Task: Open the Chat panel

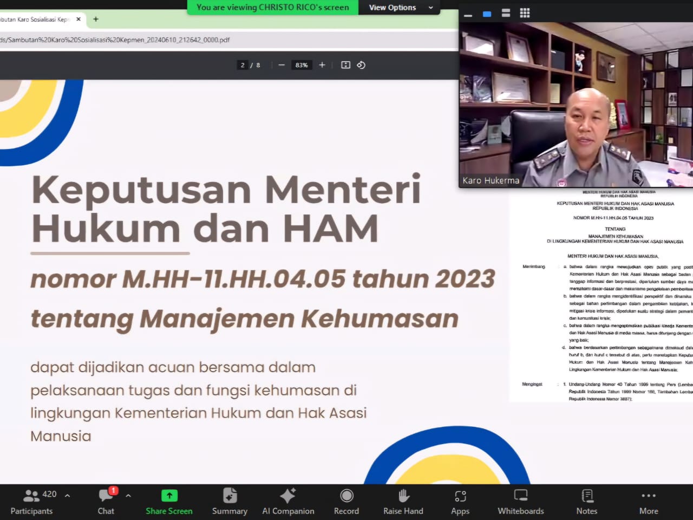Action: click(x=106, y=502)
